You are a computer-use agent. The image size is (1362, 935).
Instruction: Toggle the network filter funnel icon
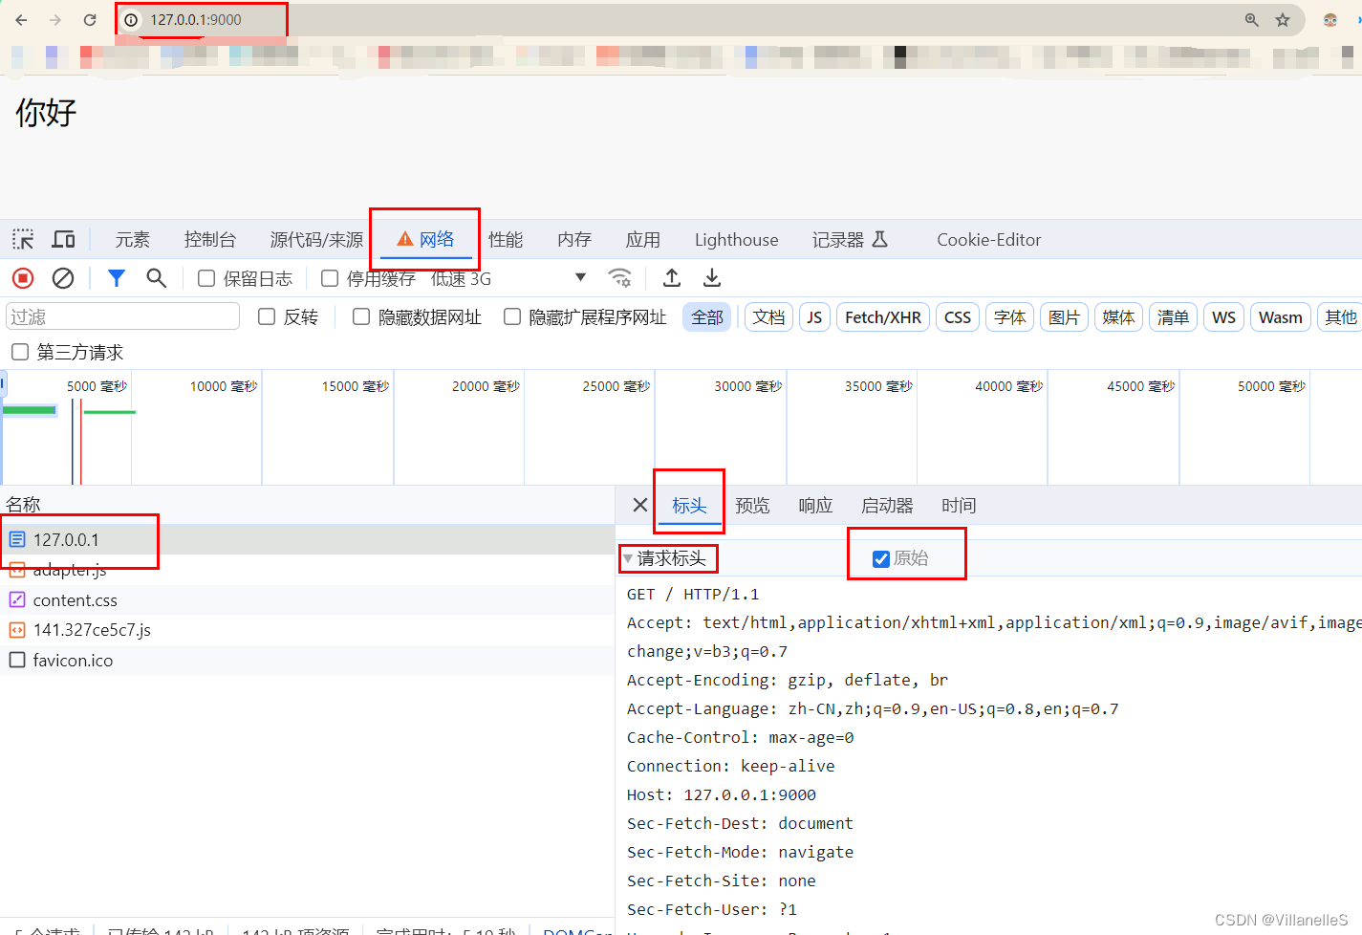[117, 278]
